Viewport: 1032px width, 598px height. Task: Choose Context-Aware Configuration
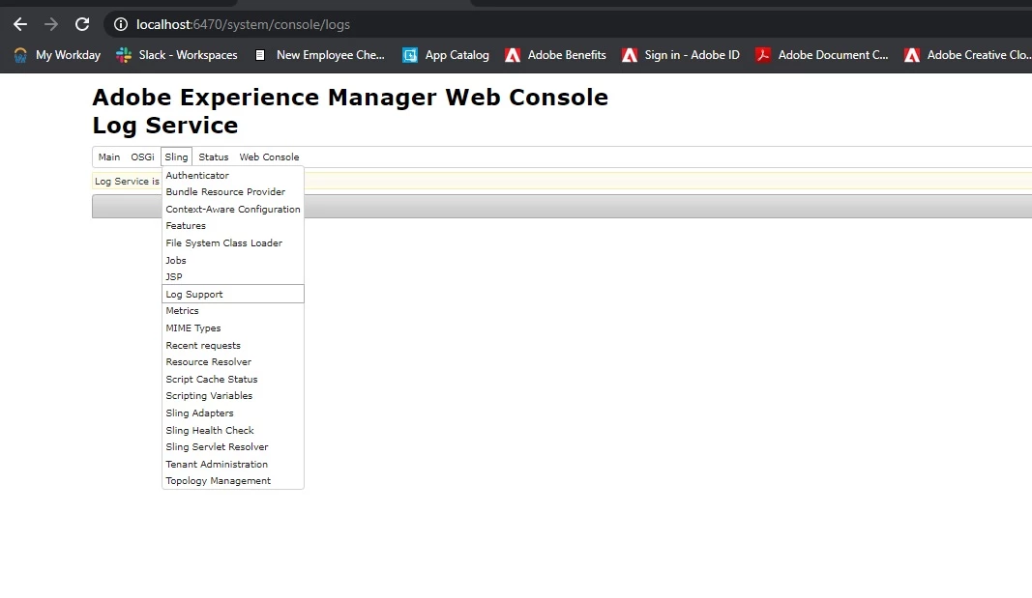click(233, 209)
